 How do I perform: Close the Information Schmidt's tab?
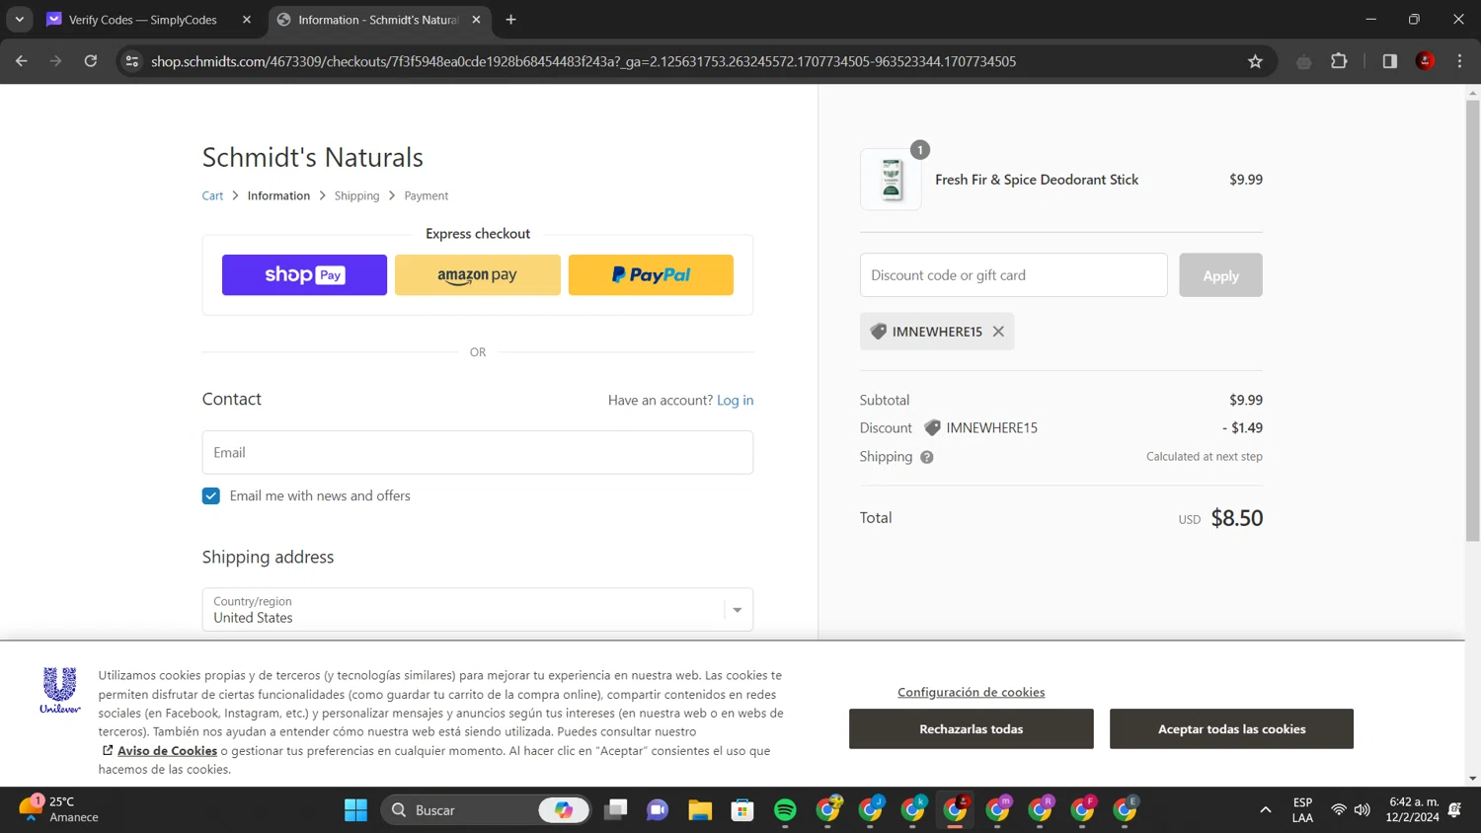click(x=476, y=20)
